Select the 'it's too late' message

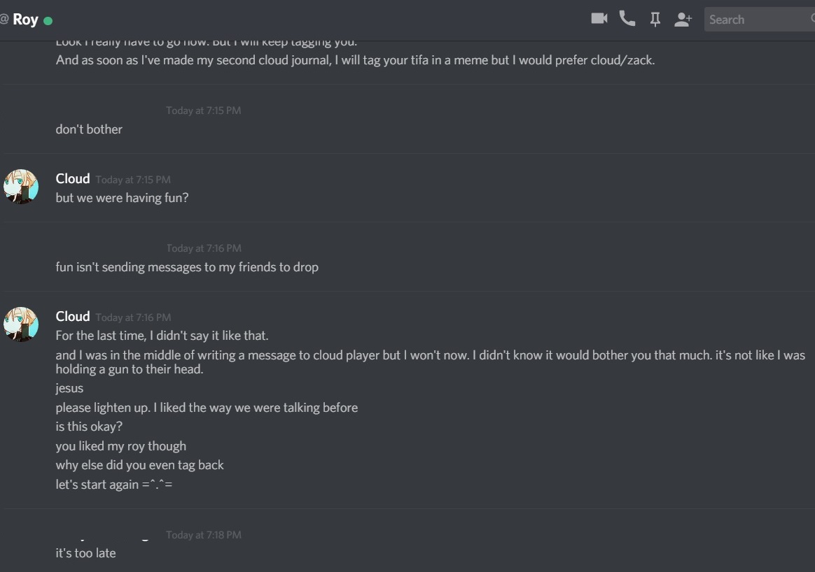coord(85,553)
